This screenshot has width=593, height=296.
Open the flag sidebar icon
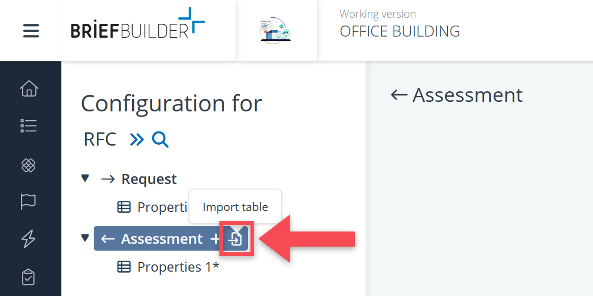[29, 201]
